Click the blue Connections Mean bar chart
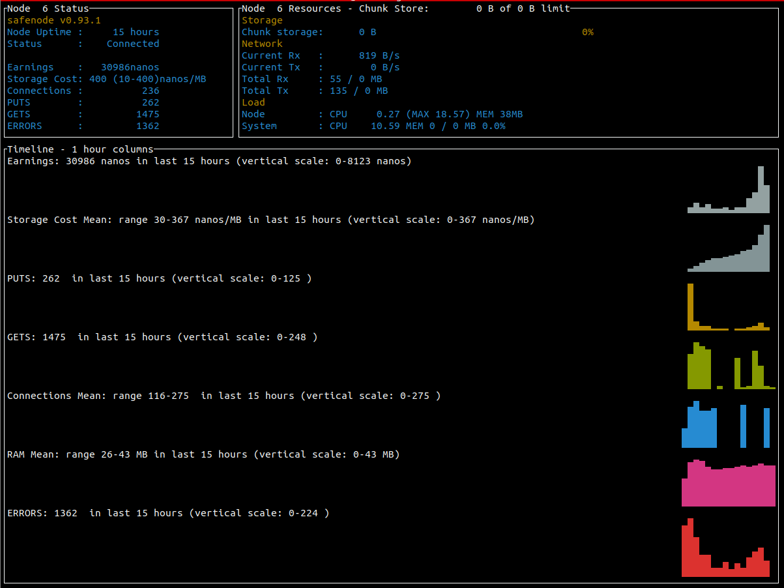Image resolution: width=784 pixels, height=588 pixels. point(726,424)
